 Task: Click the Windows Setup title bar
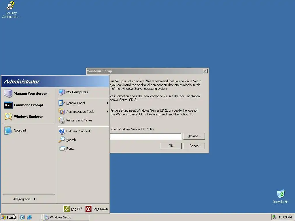click(145, 71)
